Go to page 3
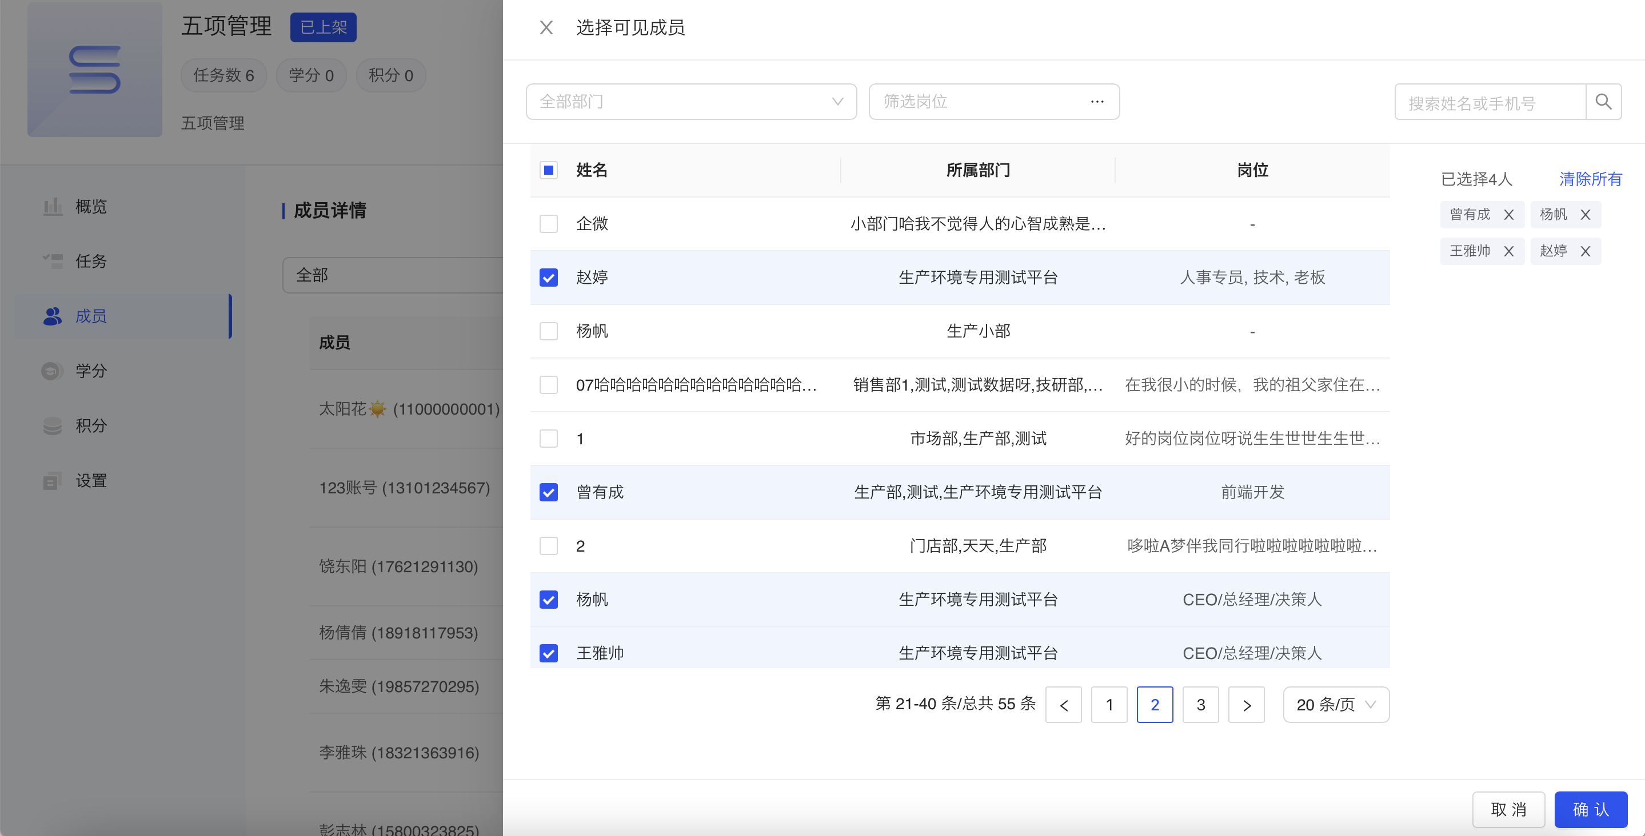1645x836 pixels. click(1200, 705)
